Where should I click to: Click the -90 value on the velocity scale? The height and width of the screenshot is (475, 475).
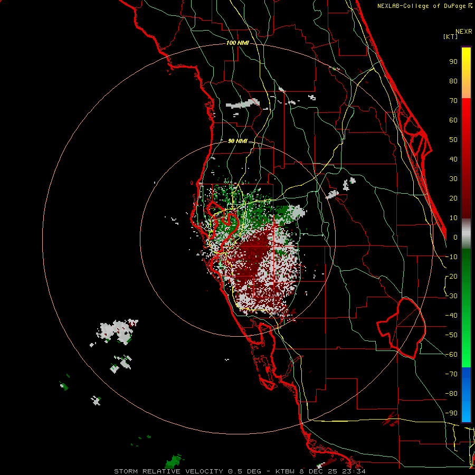(451, 413)
